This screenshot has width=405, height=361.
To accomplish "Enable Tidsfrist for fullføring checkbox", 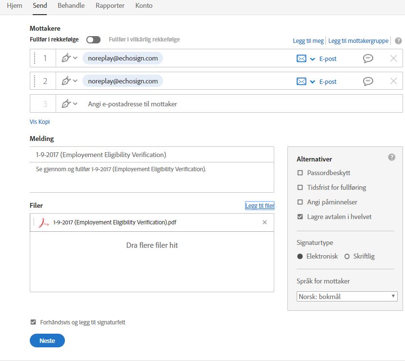I will click(x=300, y=187).
